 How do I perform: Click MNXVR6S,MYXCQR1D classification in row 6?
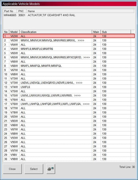tap(67, 57)
